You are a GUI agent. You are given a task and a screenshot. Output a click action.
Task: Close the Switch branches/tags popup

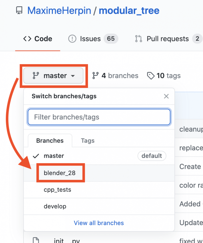tap(166, 96)
